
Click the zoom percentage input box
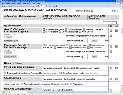tap(42, 6)
